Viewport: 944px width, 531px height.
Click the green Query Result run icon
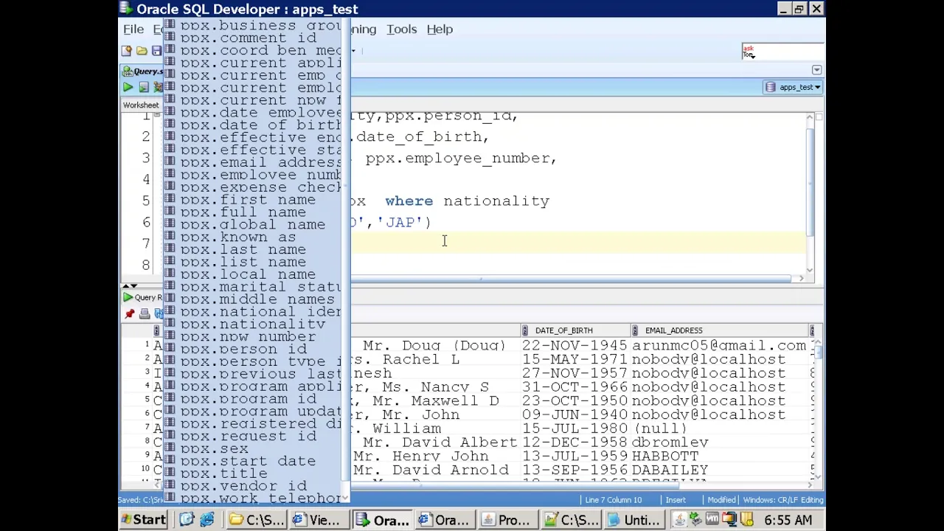point(128,297)
